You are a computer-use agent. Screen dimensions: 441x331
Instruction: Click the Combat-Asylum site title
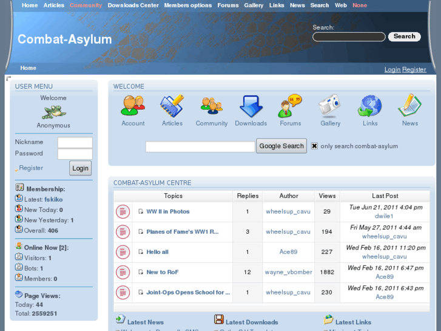coord(65,39)
